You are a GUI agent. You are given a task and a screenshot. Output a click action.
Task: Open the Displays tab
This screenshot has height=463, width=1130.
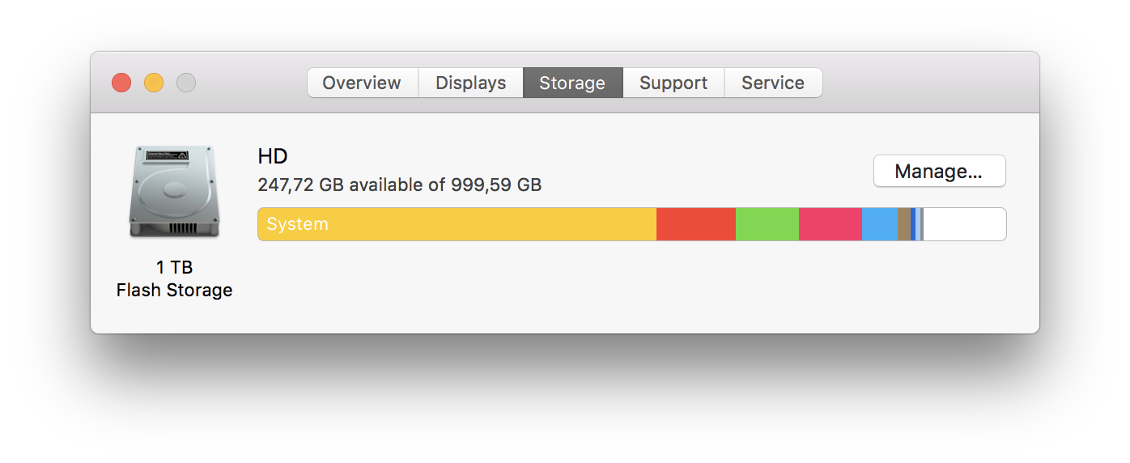pos(470,83)
